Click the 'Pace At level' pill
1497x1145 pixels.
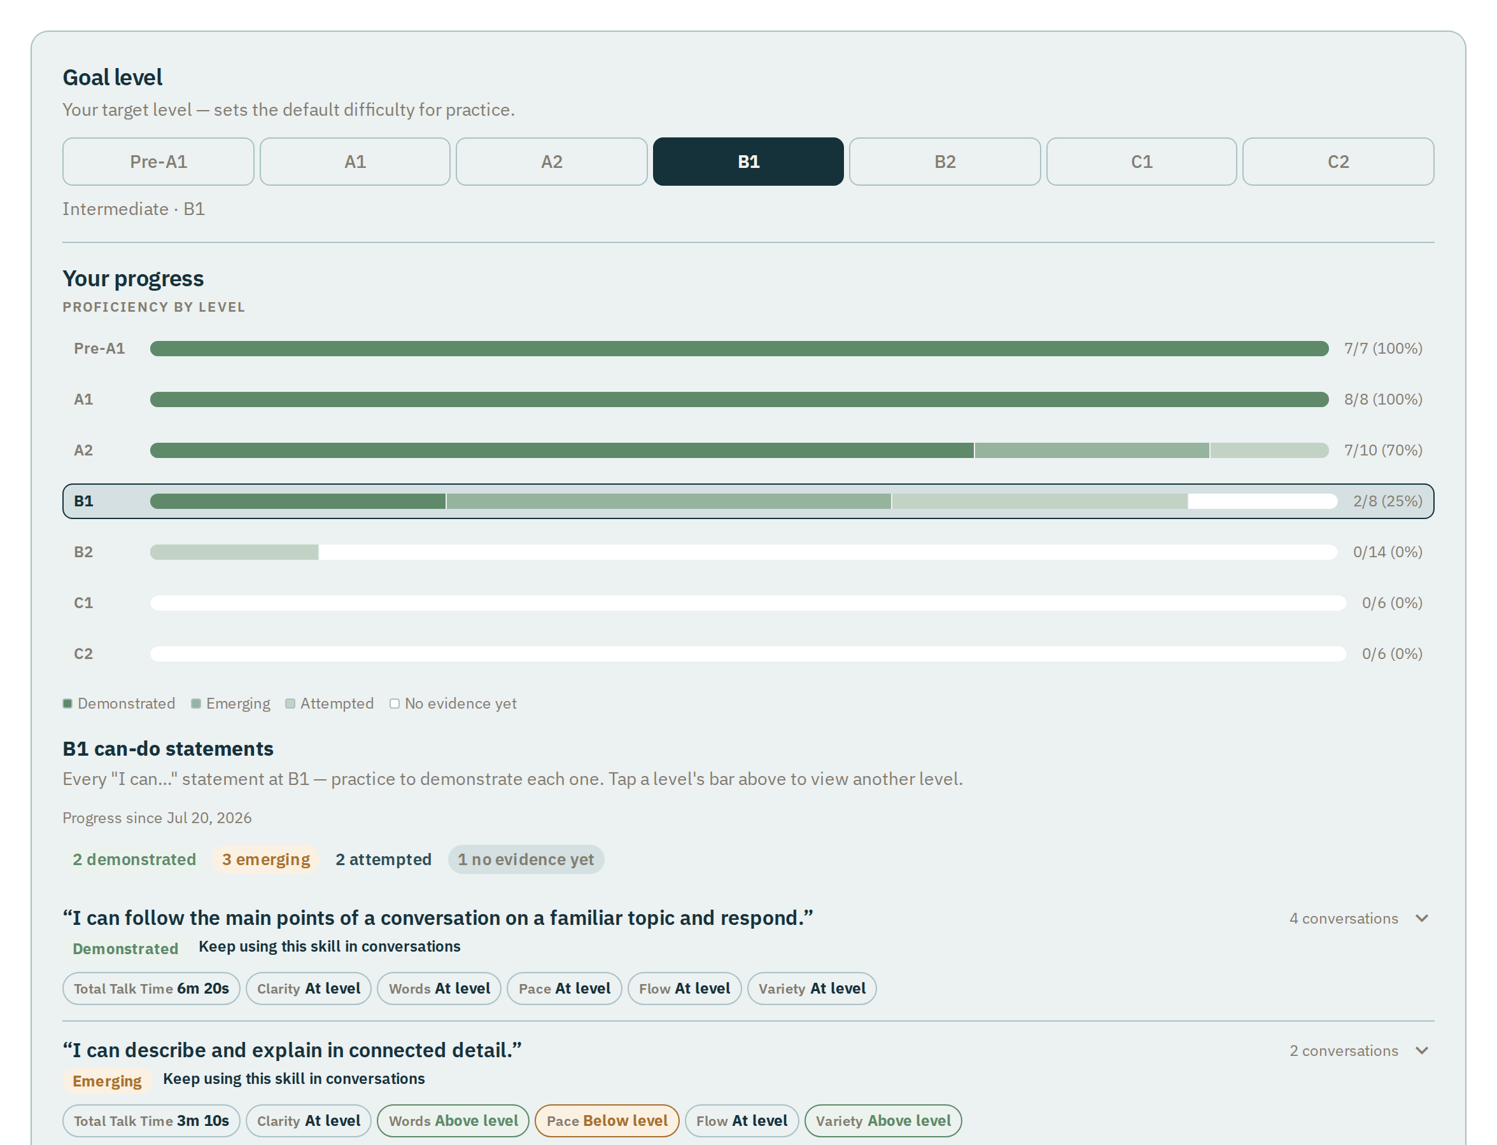tap(564, 989)
